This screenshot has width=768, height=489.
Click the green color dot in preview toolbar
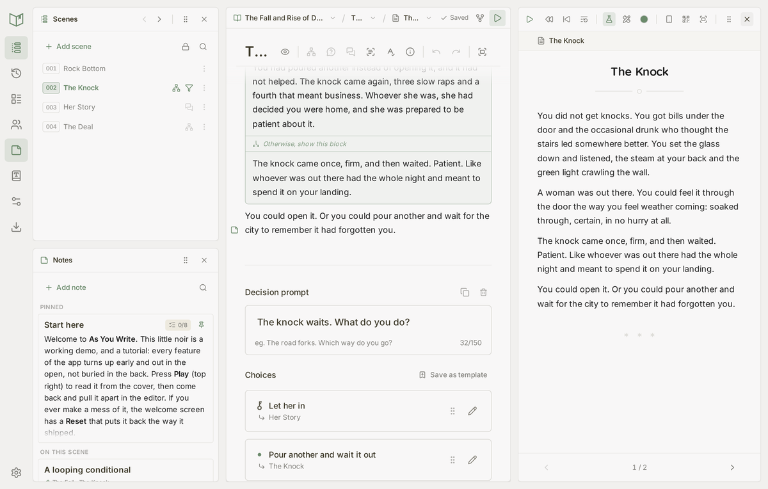point(644,19)
